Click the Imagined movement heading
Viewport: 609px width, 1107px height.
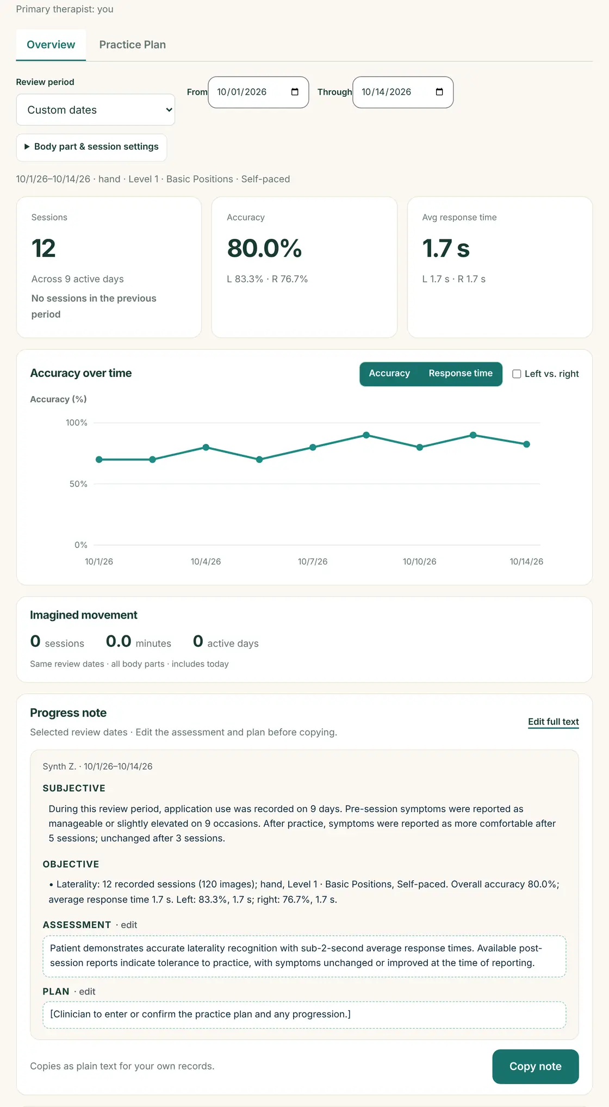84,615
